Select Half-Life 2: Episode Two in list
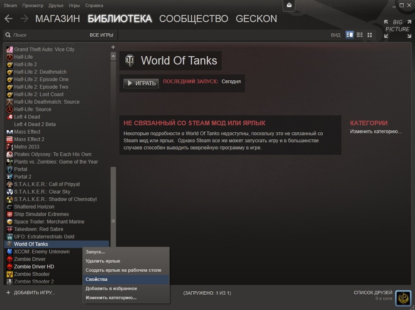This screenshot has width=415, height=310. (57, 87)
